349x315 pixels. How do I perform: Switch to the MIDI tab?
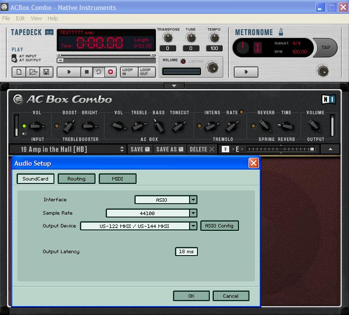117,179
